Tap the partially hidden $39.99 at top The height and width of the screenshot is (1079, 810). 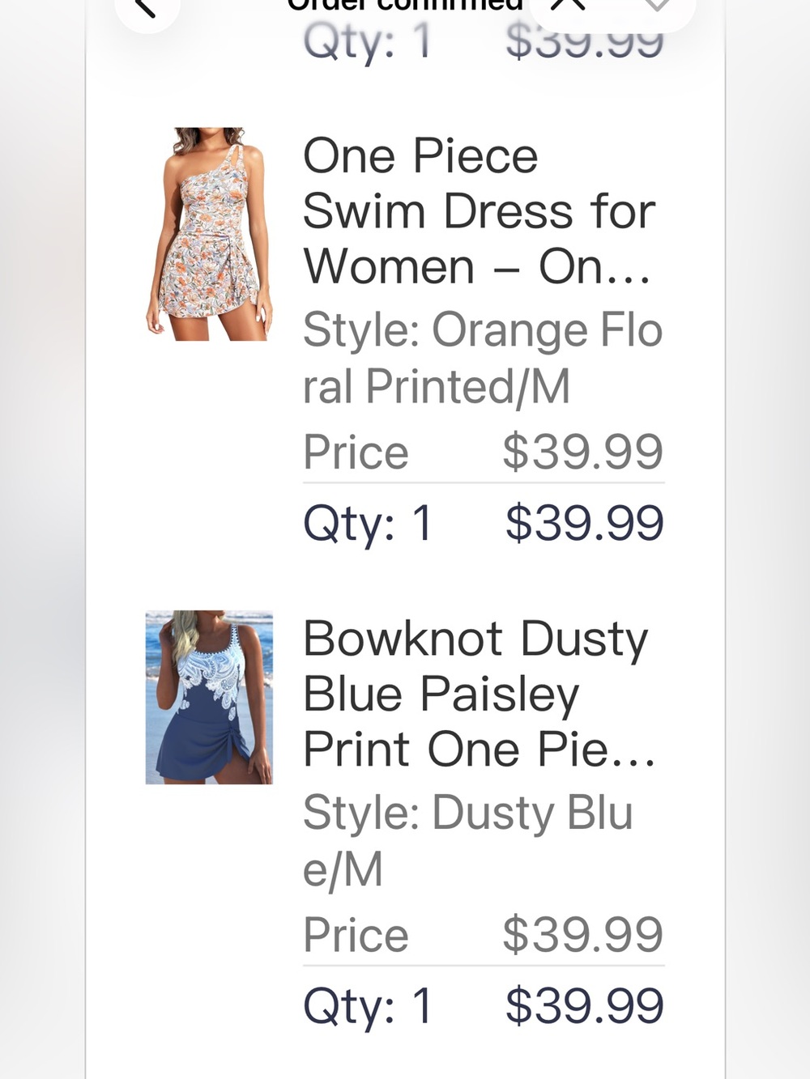585,42
